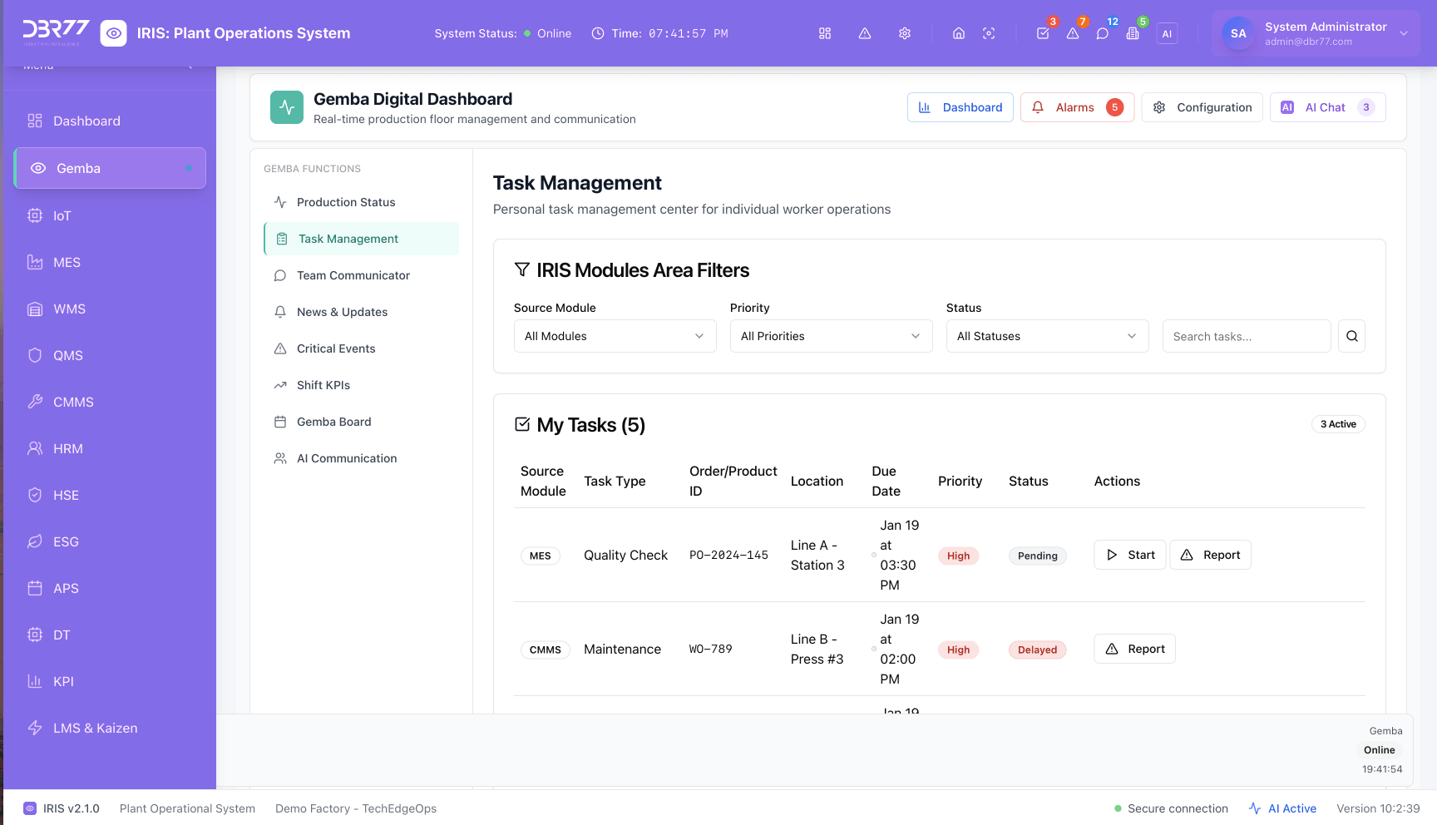Expand the All Priorities dropdown
This screenshot has width=1437, height=825.
[831, 336]
